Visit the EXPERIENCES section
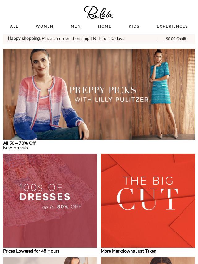Image resolution: width=198 pixels, height=264 pixels. [x=172, y=26]
